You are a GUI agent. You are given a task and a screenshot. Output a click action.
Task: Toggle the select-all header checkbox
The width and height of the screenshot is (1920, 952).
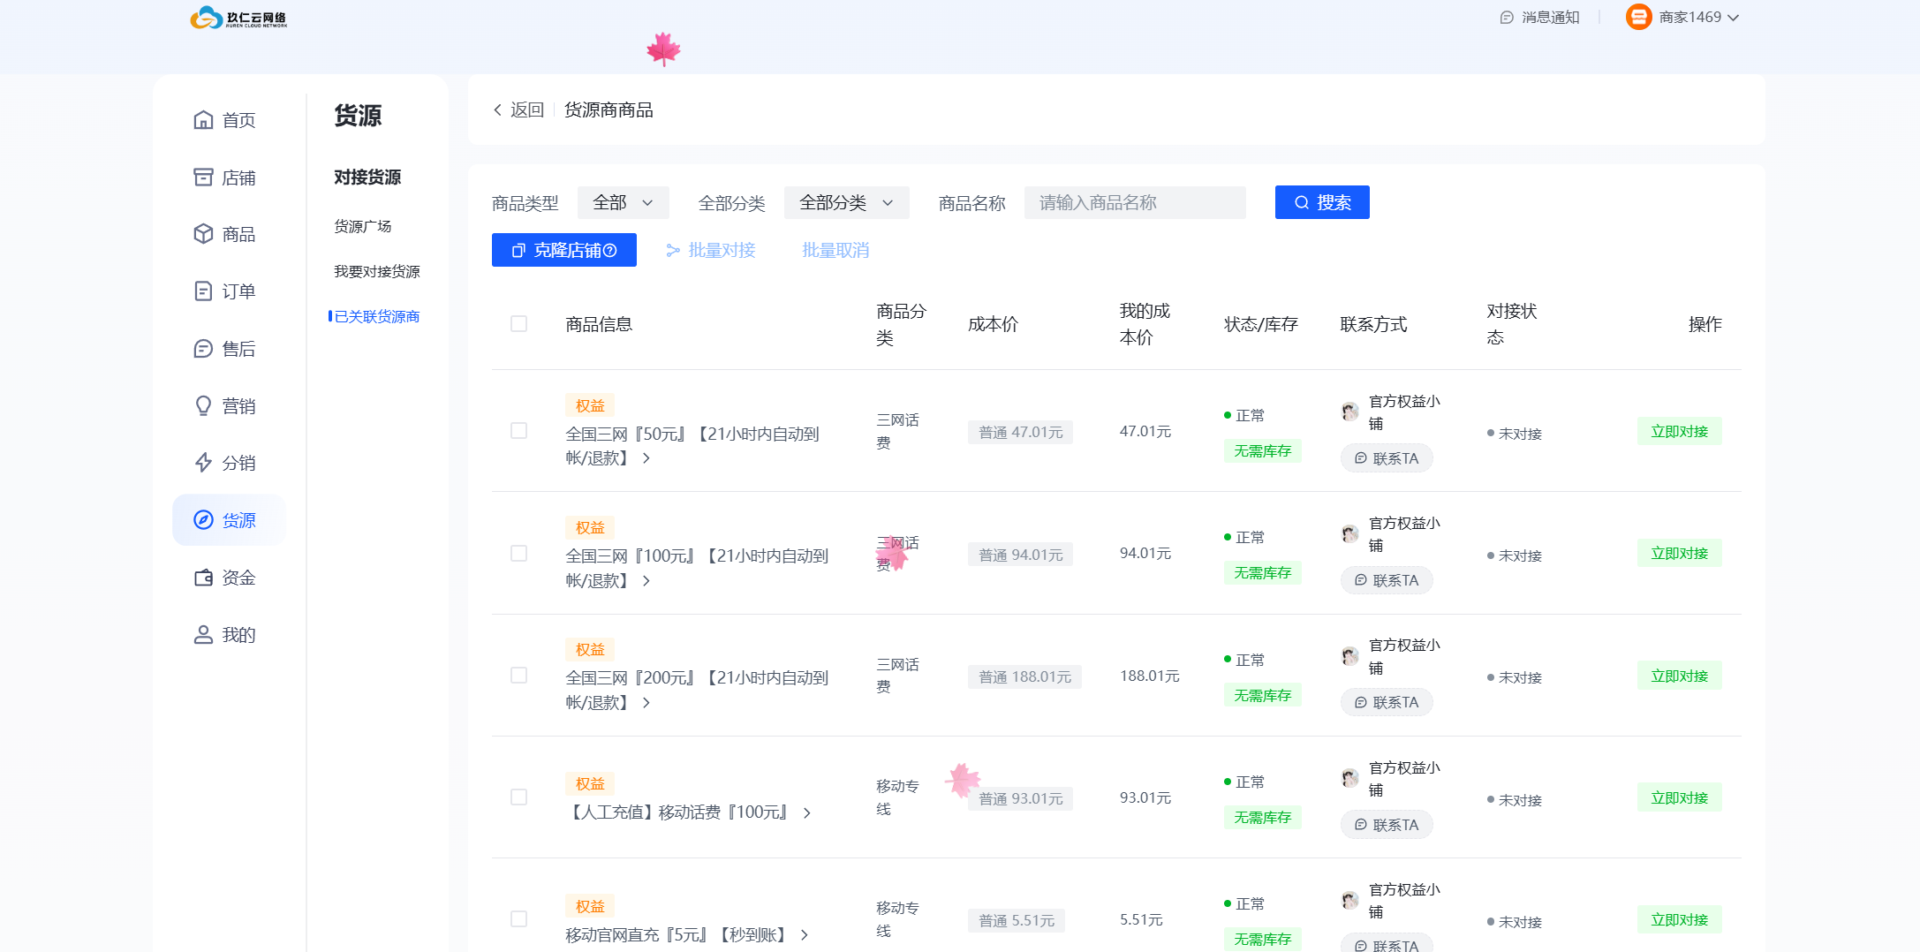(x=518, y=324)
